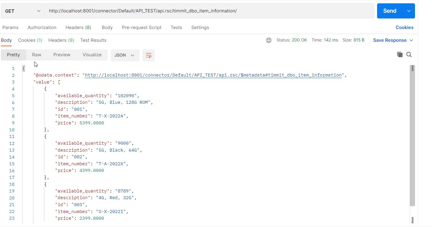This screenshot has height=227, width=432.
Task: Click "5G, Black, 64G" description
Action: click(x=118, y=150)
